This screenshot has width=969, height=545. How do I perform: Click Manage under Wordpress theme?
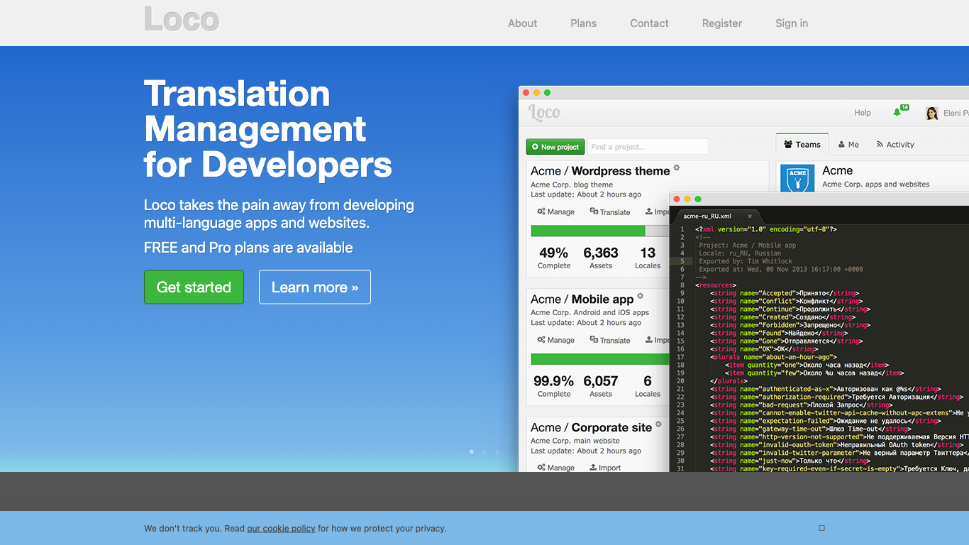click(x=556, y=211)
